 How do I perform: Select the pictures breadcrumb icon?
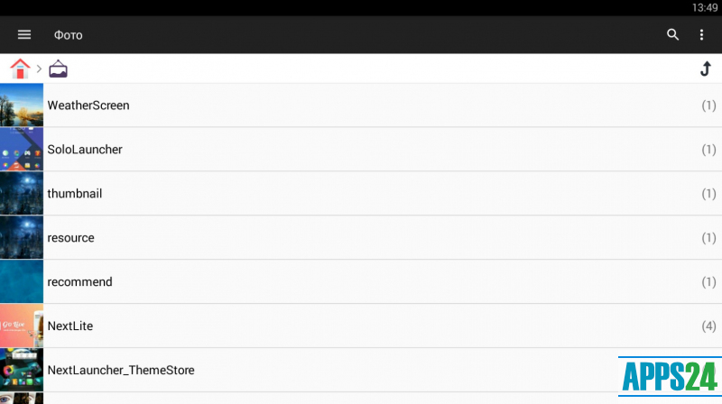point(58,69)
